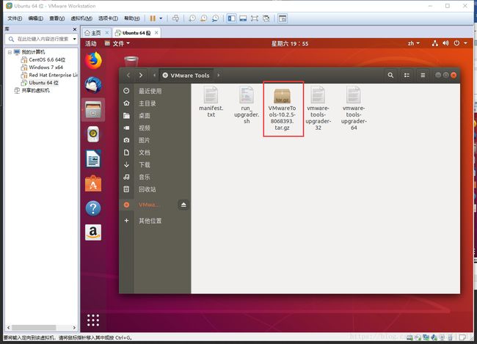Open 最近使用 in the Files sidebar
This screenshot has height=344, width=477.
(155, 91)
